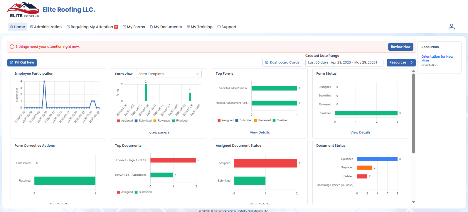Click the dashboard vertical scrollbar
This screenshot has height=212, width=468.
(413, 113)
